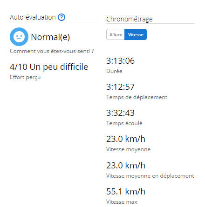Click the Temps de déplacement label

137,97
